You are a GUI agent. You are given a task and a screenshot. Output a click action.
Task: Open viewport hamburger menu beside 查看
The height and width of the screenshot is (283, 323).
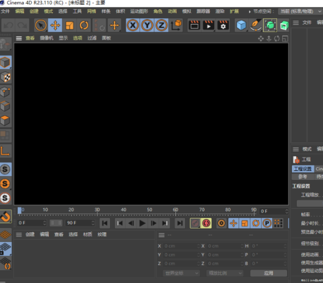[x=19, y=38]
